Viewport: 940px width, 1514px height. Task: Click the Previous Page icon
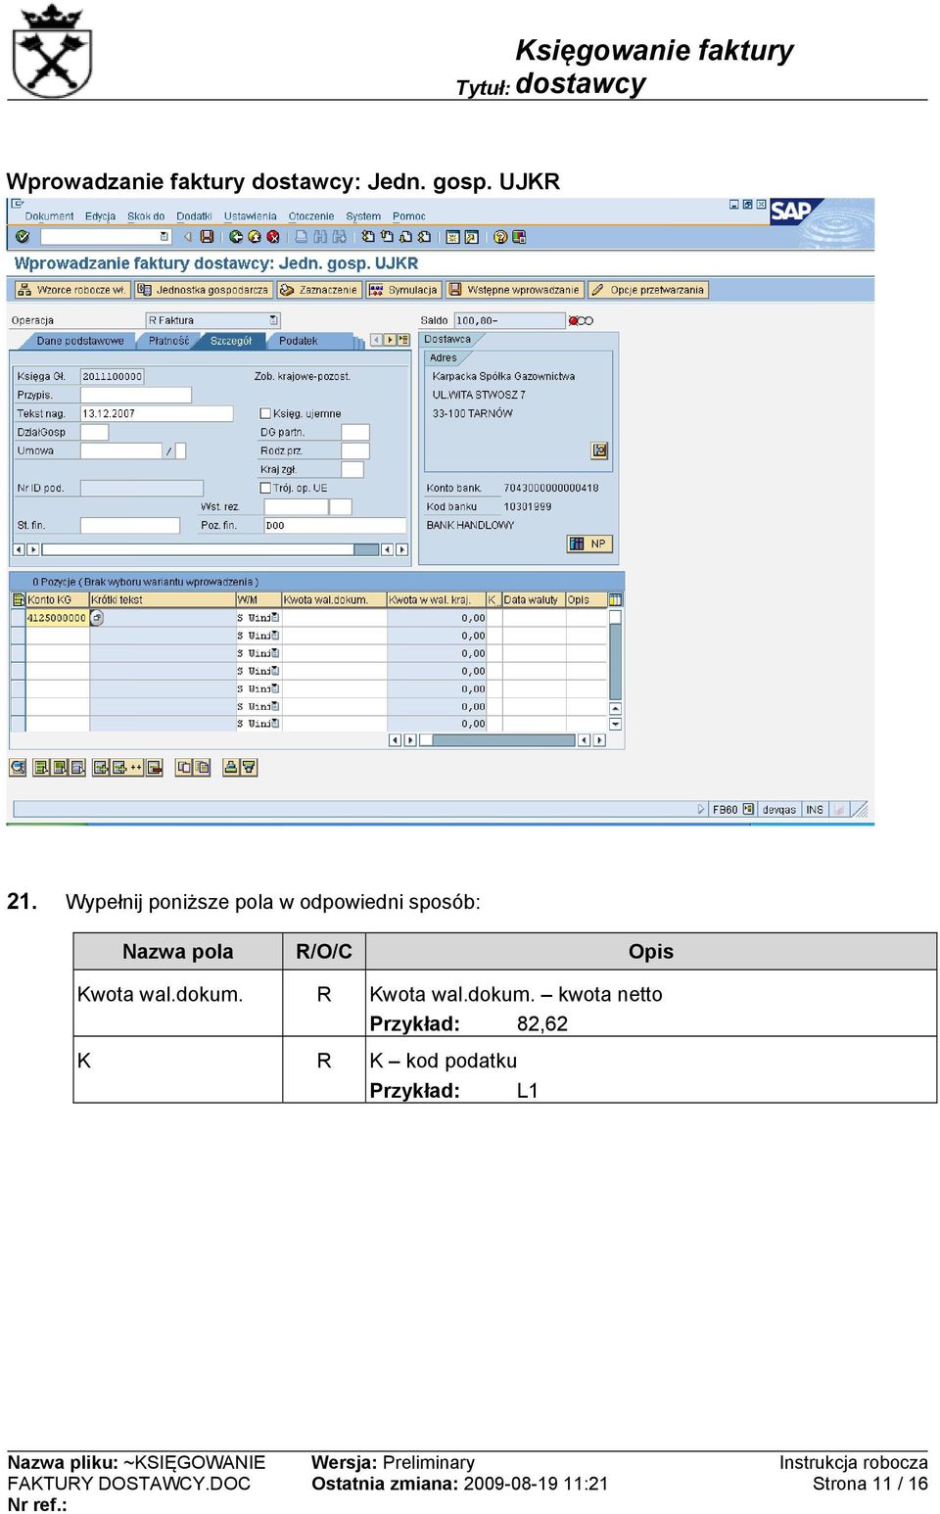coord(387,237)
